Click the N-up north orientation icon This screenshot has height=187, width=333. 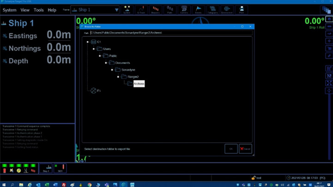coord(329,76)
